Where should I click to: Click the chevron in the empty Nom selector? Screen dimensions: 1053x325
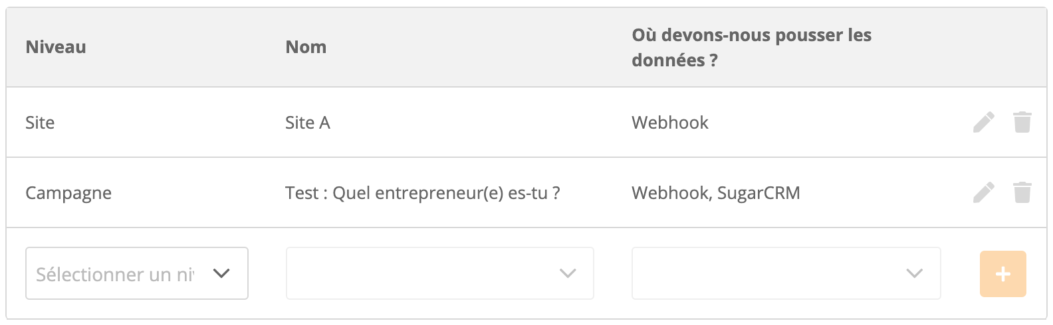(568, 273)
